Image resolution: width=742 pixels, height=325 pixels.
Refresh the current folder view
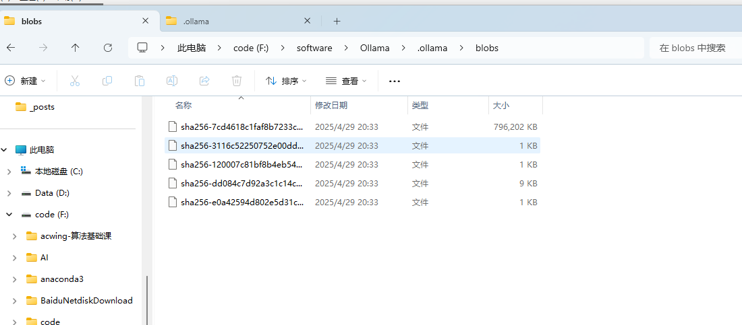tap(107, 48)
